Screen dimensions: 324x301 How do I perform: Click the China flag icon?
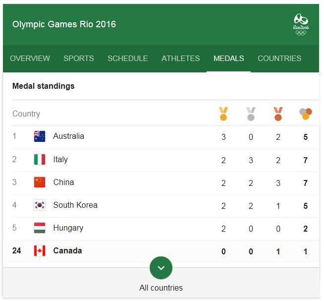pyautogui.click(x=40, y=182)
